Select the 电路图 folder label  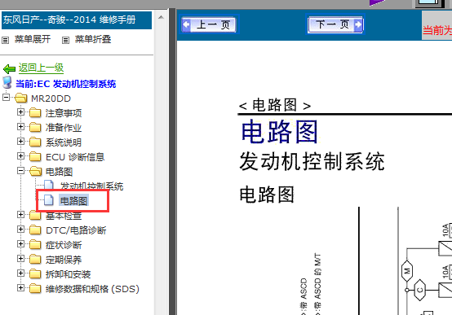[x=59, y=172]
